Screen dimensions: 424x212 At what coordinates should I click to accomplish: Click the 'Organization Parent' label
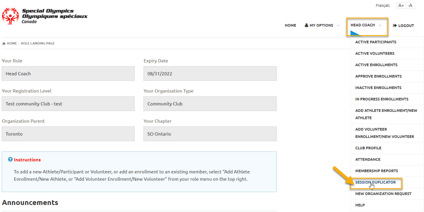pos(23,121)
